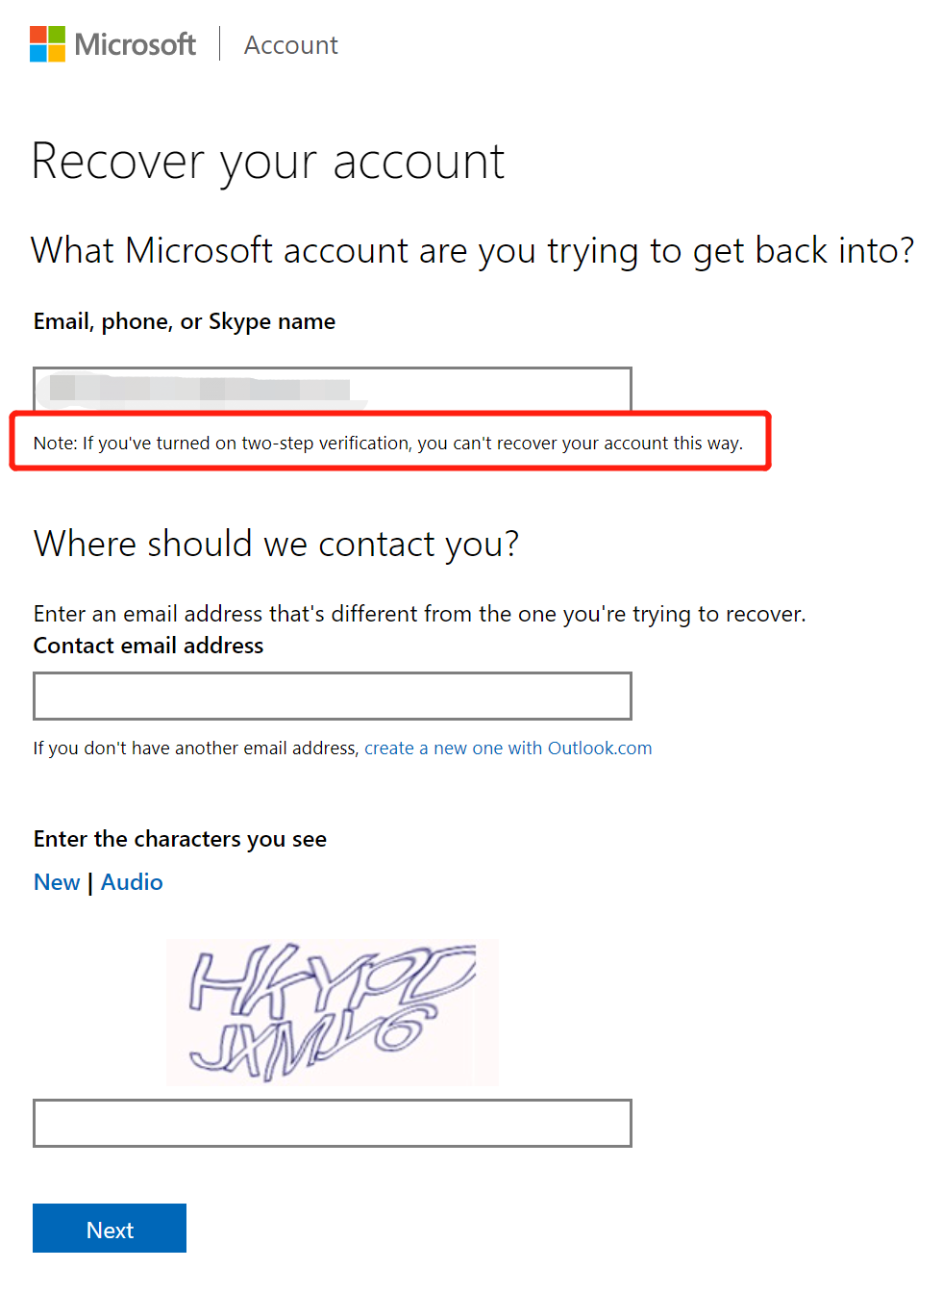Click the "Enter an email address that's different" instruction
Image resolution: width=942 pixels, height=1294 pixels.
click(x=420, y=614)
